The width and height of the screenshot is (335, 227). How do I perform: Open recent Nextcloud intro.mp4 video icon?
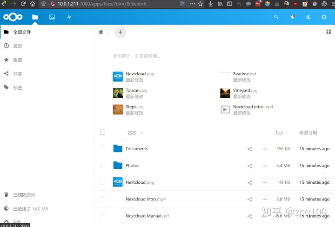click(225, 110)
